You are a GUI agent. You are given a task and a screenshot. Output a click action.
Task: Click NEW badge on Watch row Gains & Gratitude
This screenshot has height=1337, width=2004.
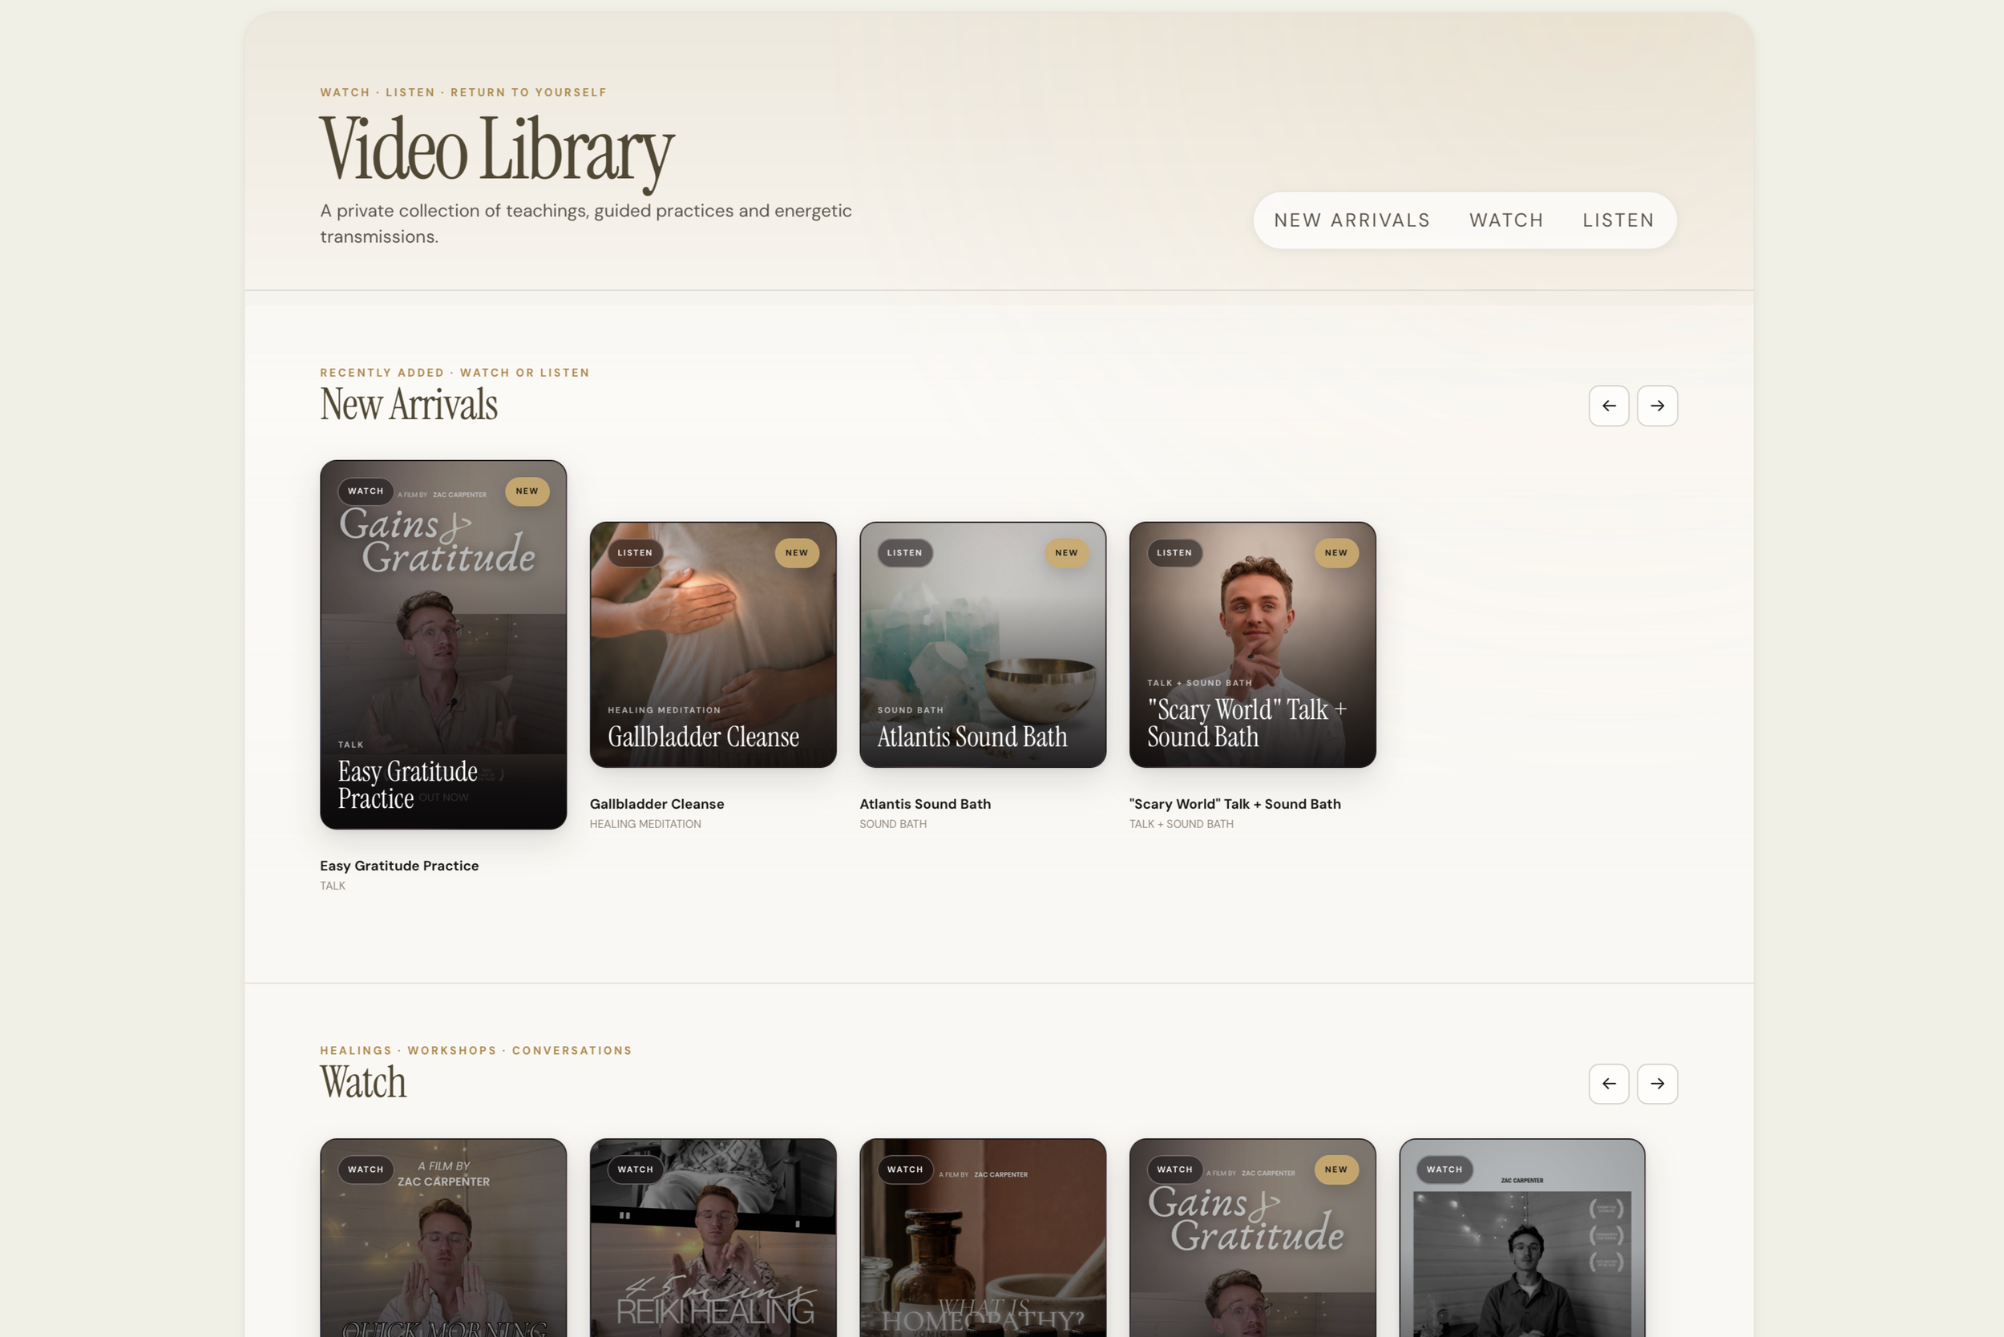[1336, 1170]
